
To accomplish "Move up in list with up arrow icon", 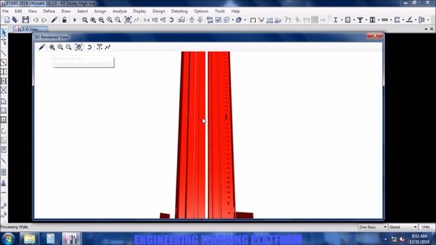I will coord(192,20).
